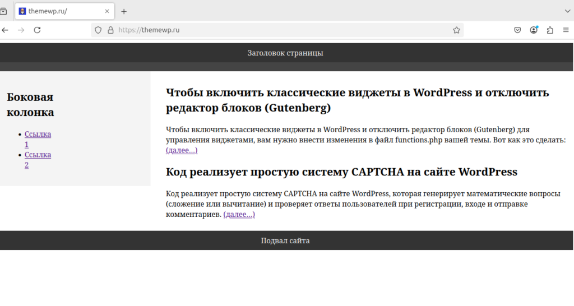Click the forward navigation arrow
The width and height of the screenshot is (574, 306).
21,30
